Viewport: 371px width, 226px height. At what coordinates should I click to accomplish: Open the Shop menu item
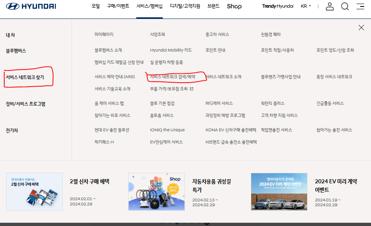234,6
